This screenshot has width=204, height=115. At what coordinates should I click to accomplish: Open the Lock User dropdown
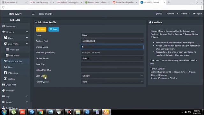[112, 76]
